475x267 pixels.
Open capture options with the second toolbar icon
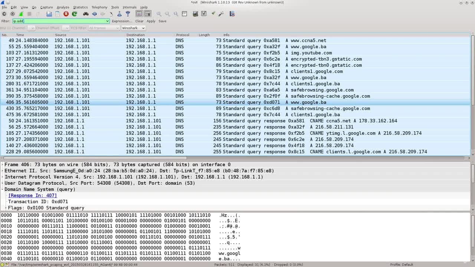[12, 14]
